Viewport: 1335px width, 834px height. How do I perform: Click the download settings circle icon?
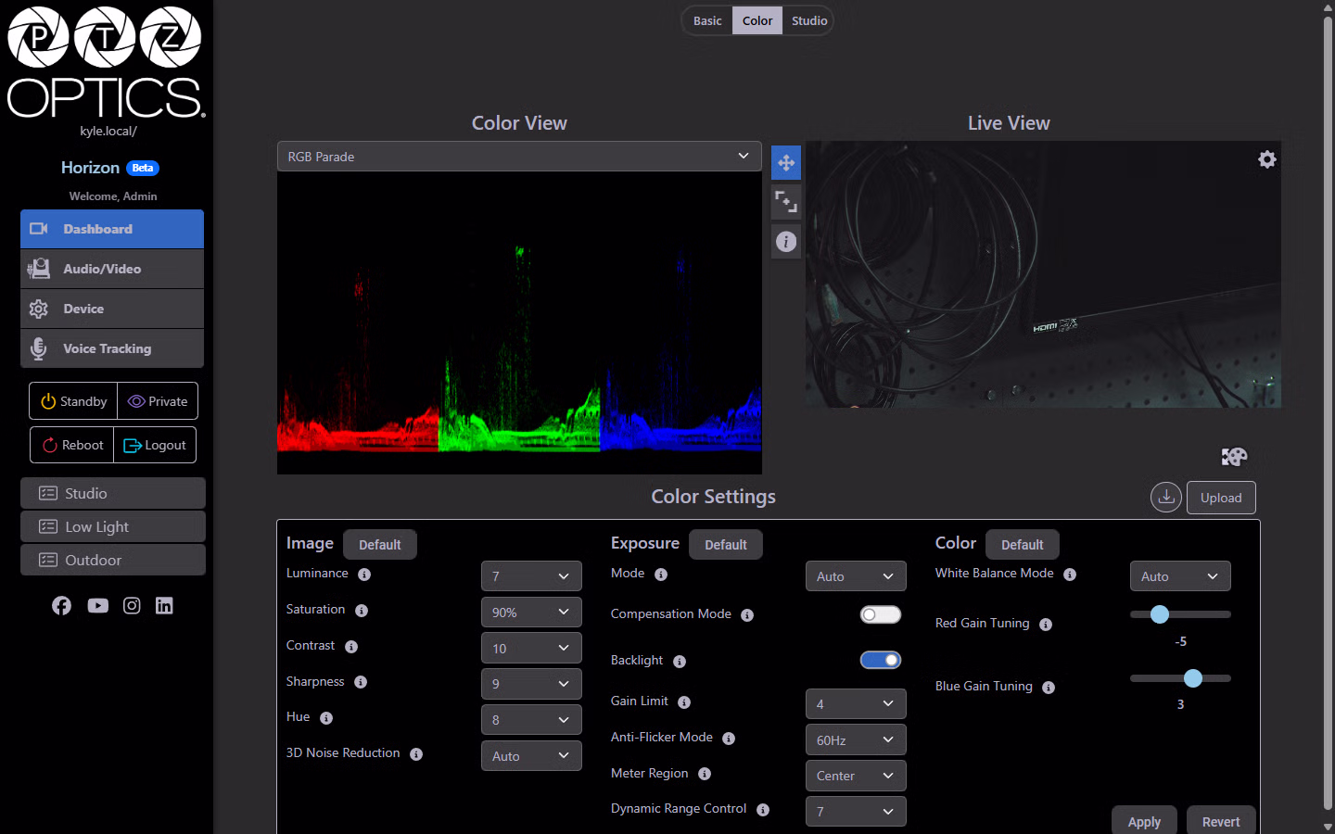coord(1166,498)
